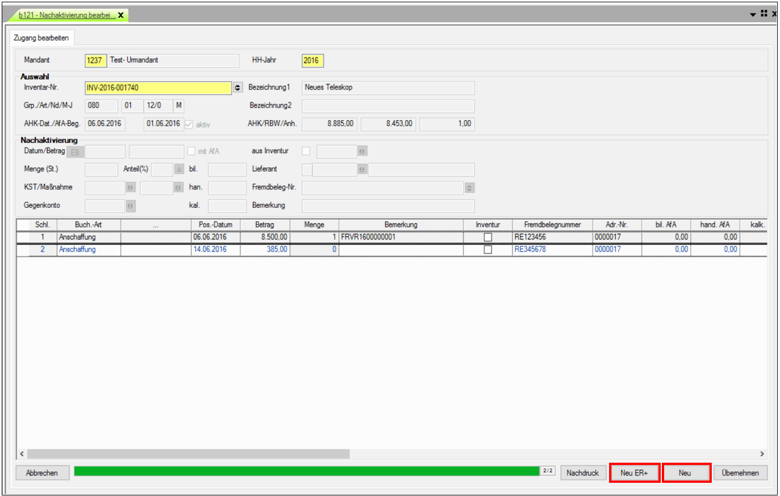
Task: Open the window list dropdown arrow at top right
Action: click(x=753, y=14)
